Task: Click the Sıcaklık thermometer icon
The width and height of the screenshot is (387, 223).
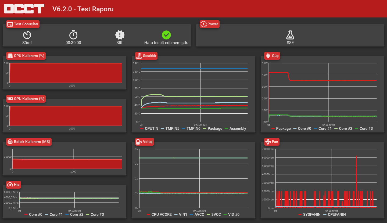Action: pos(139,56)
